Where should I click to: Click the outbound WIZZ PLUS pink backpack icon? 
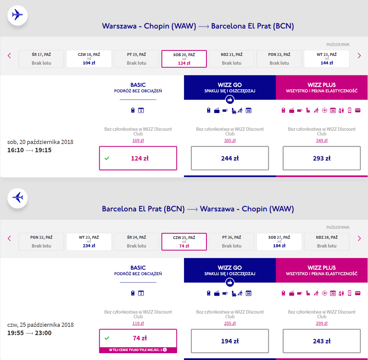pyautogui.click(x=283, y=110)
